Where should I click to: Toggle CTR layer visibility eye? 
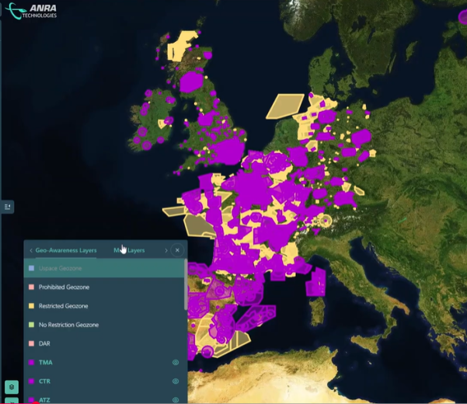(x=176, y=381)
